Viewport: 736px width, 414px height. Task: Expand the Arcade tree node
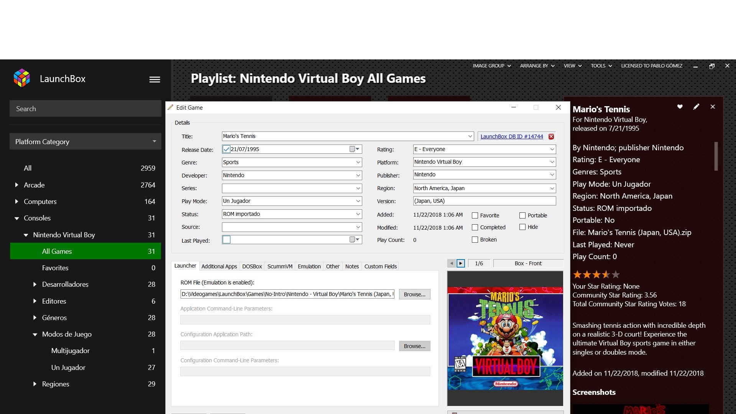click(16, 185)
